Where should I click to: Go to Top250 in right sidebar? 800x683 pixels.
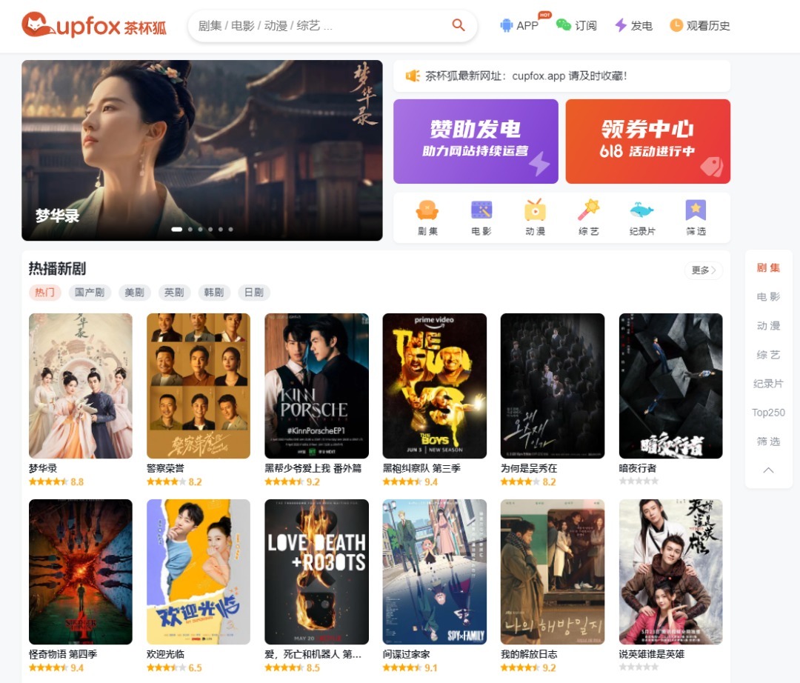point(768,413)
